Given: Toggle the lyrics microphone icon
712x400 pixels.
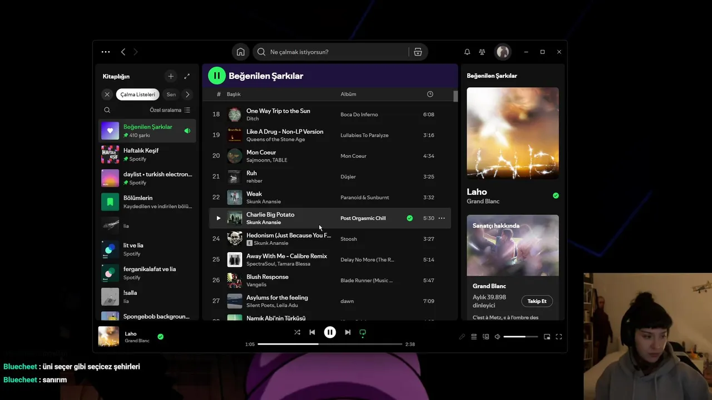Looking at the screenshot, I should [x=462, y=337].
